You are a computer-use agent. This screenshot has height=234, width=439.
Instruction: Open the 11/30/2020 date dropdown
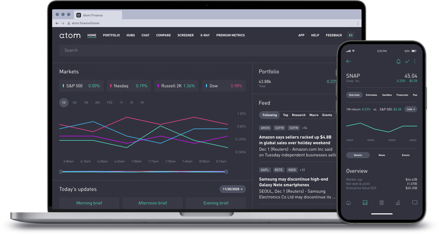click(233, 189)
